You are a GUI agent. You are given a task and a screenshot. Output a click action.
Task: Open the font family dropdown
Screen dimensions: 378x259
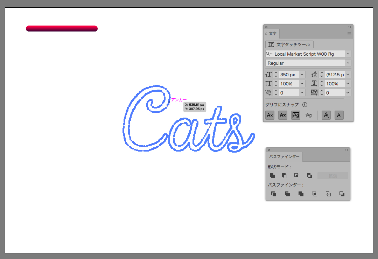coord(348,54)
